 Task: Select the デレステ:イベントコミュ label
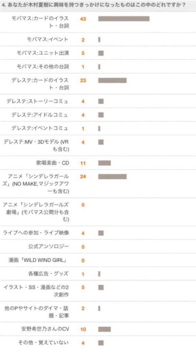(40, 129)
